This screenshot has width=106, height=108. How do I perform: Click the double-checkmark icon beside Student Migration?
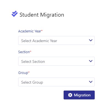coord(15,14)
